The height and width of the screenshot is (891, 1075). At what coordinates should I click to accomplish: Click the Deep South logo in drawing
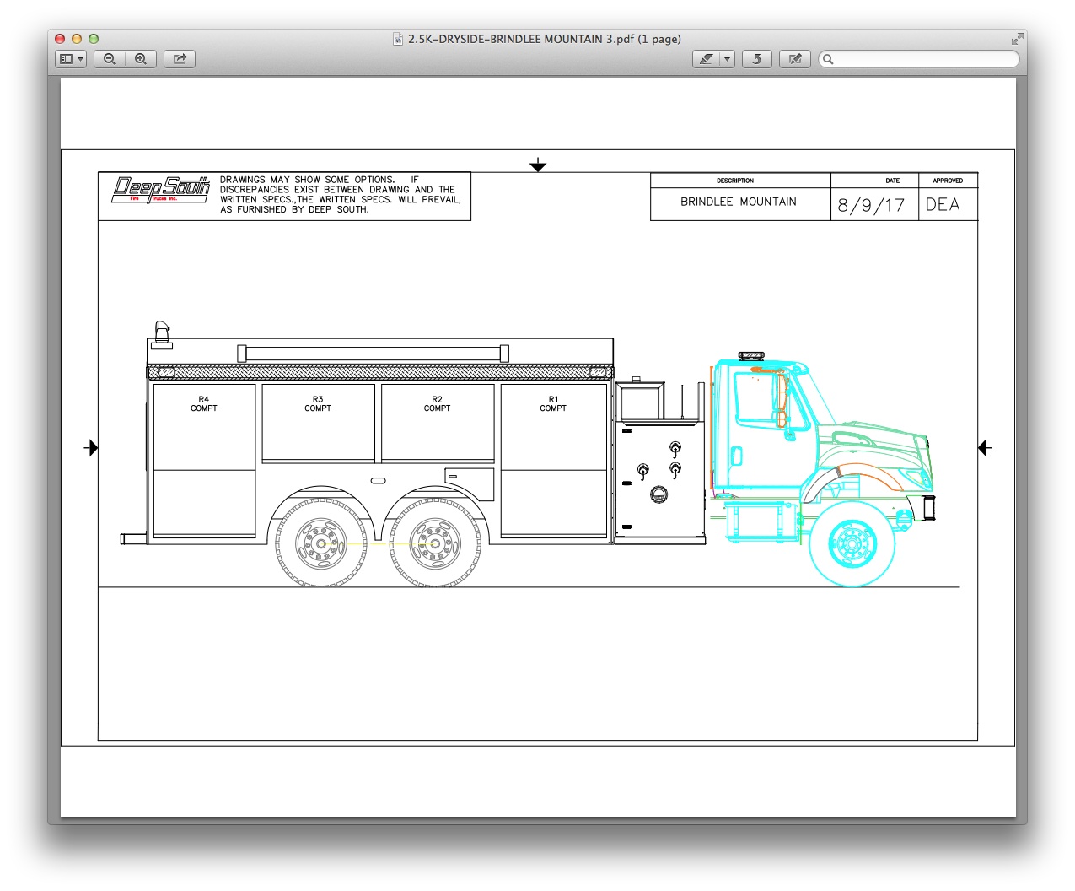(160, 190)
